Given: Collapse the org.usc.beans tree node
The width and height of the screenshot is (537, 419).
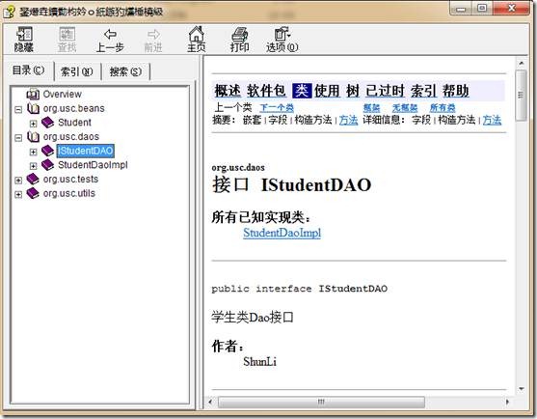Looking at the screenshot, I should 18,109.
